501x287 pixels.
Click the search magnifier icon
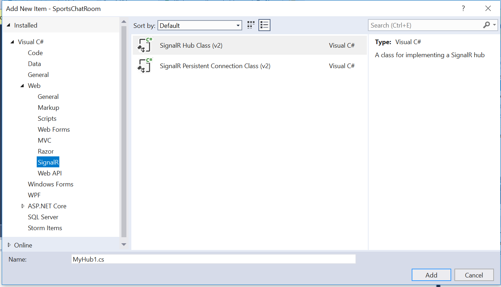[487, 25]
